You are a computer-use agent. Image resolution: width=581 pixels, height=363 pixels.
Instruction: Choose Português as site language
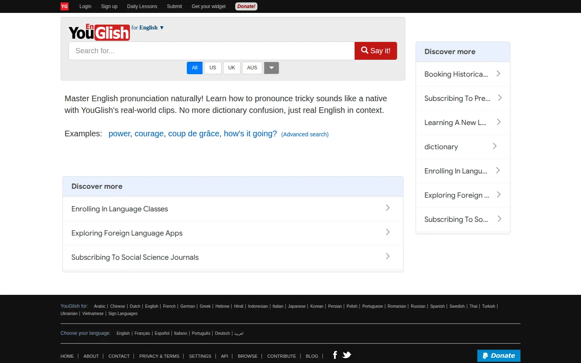tap(201, 333)
